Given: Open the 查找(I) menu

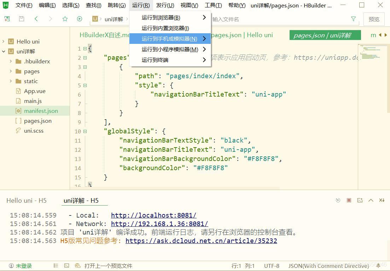Looking at the screenshot, I should [93, 5].
